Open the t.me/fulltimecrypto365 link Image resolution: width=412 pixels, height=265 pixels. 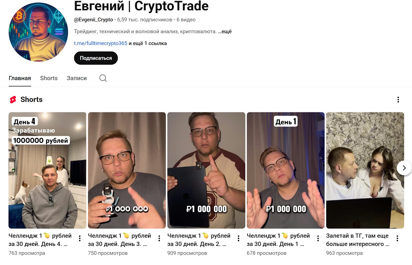pyautogui.click(x=101, y=43)
